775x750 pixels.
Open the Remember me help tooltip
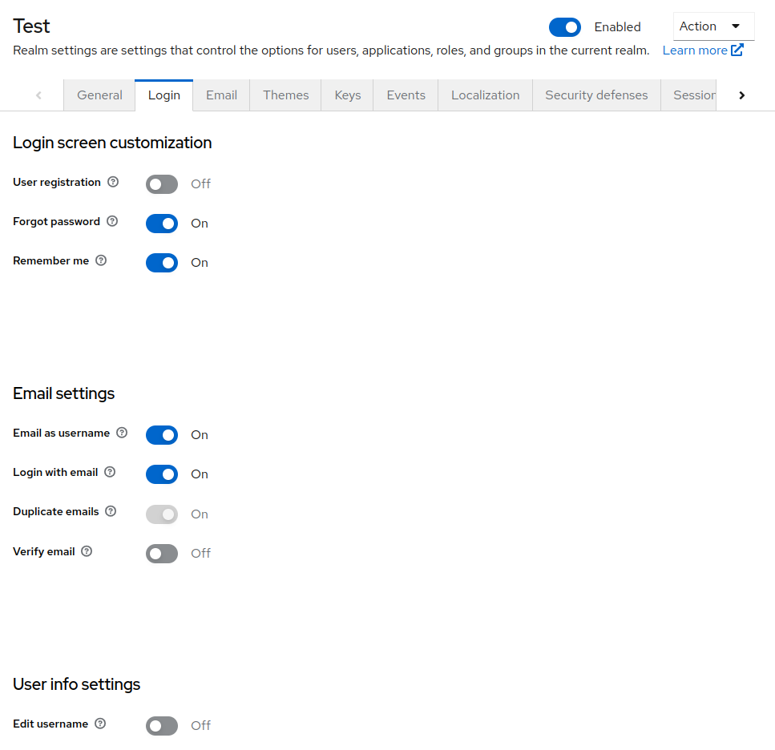[x=101, y=261]
